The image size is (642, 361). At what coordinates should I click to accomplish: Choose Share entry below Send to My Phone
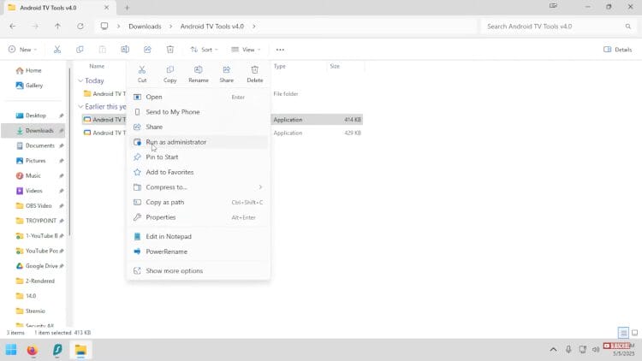point(199,127)
